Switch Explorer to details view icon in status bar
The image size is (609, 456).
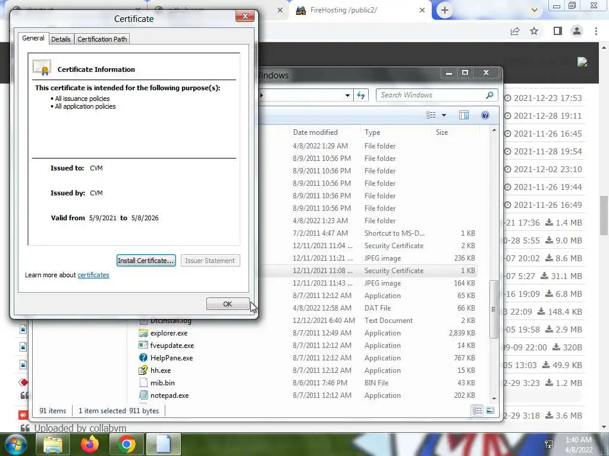478,410
